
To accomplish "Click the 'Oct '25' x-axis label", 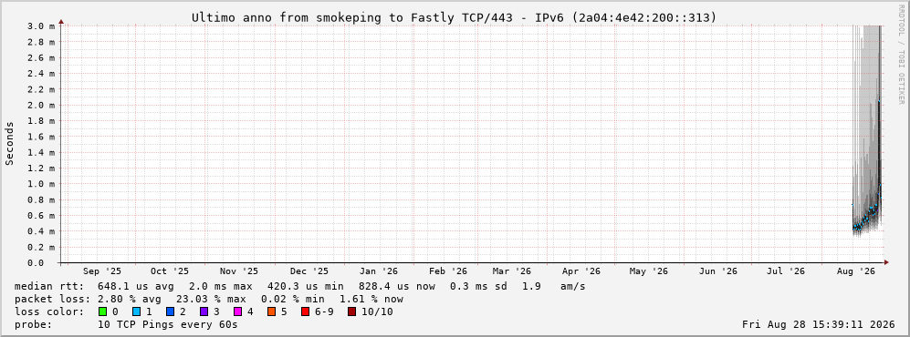I will (170, 271).
